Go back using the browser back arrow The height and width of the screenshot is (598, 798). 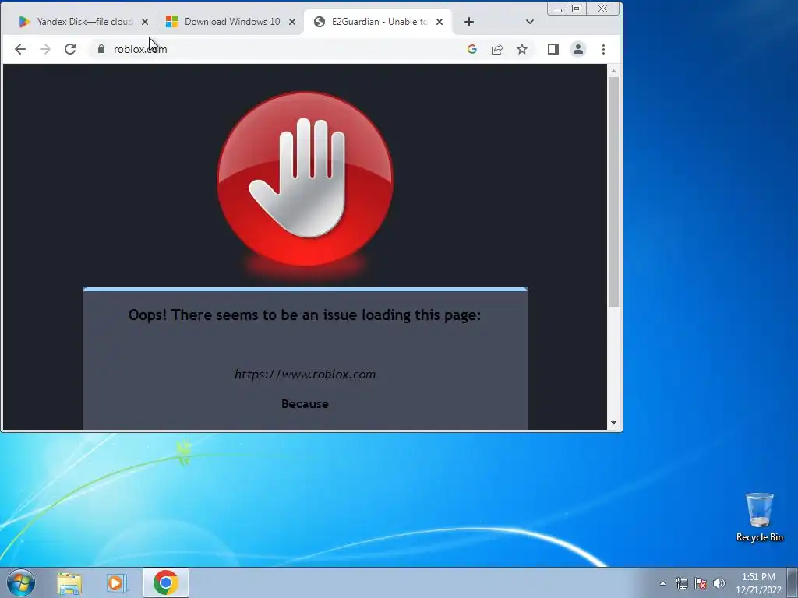point(19,49)
